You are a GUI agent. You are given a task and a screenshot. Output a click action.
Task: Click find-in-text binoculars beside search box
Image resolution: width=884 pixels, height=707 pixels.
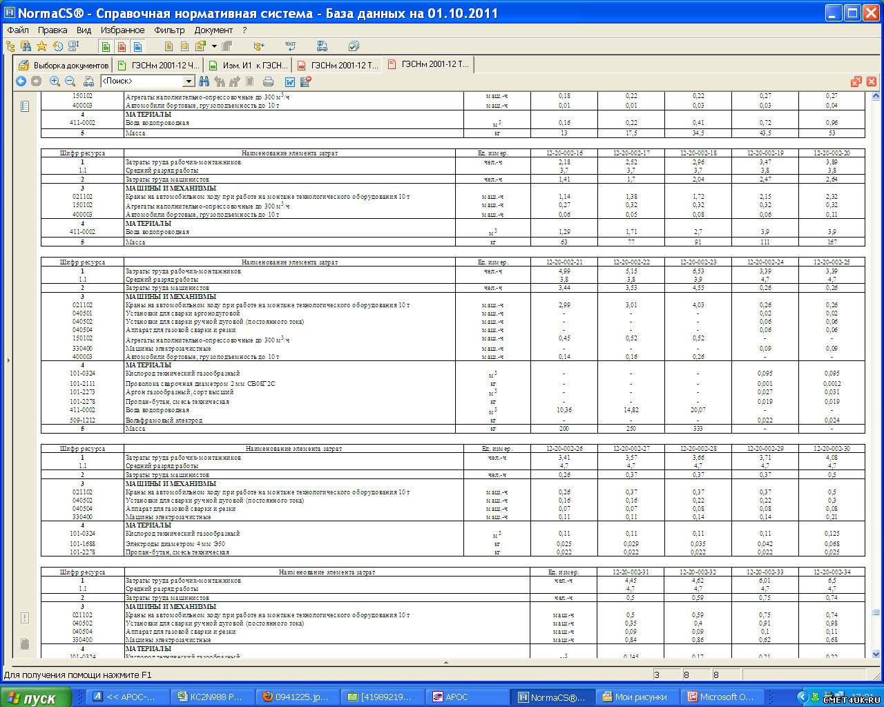[x=204, y=81]
